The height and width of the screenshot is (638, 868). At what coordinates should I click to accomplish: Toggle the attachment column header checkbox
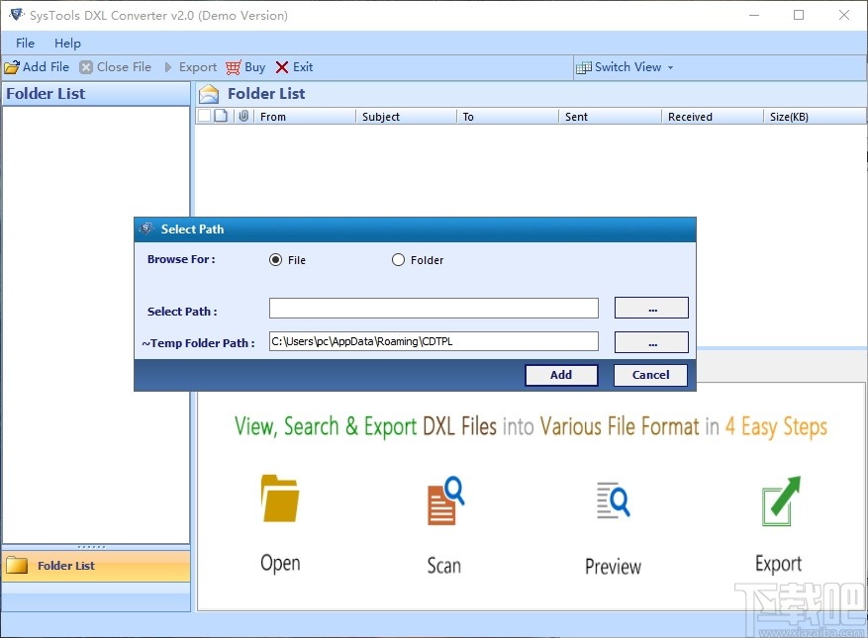pyautogui.click(x=242, y=116)
